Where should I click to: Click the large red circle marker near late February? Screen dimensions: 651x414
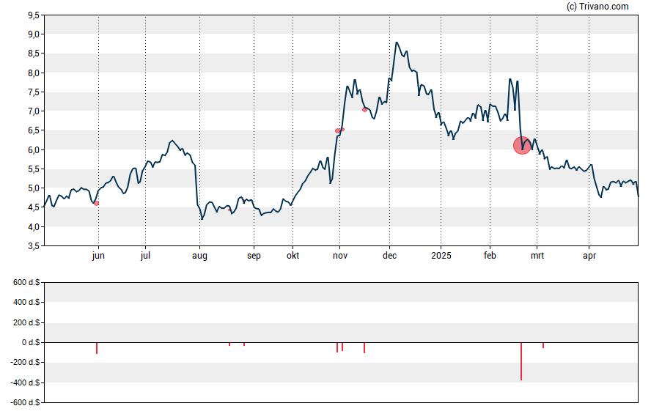point(522,146)
